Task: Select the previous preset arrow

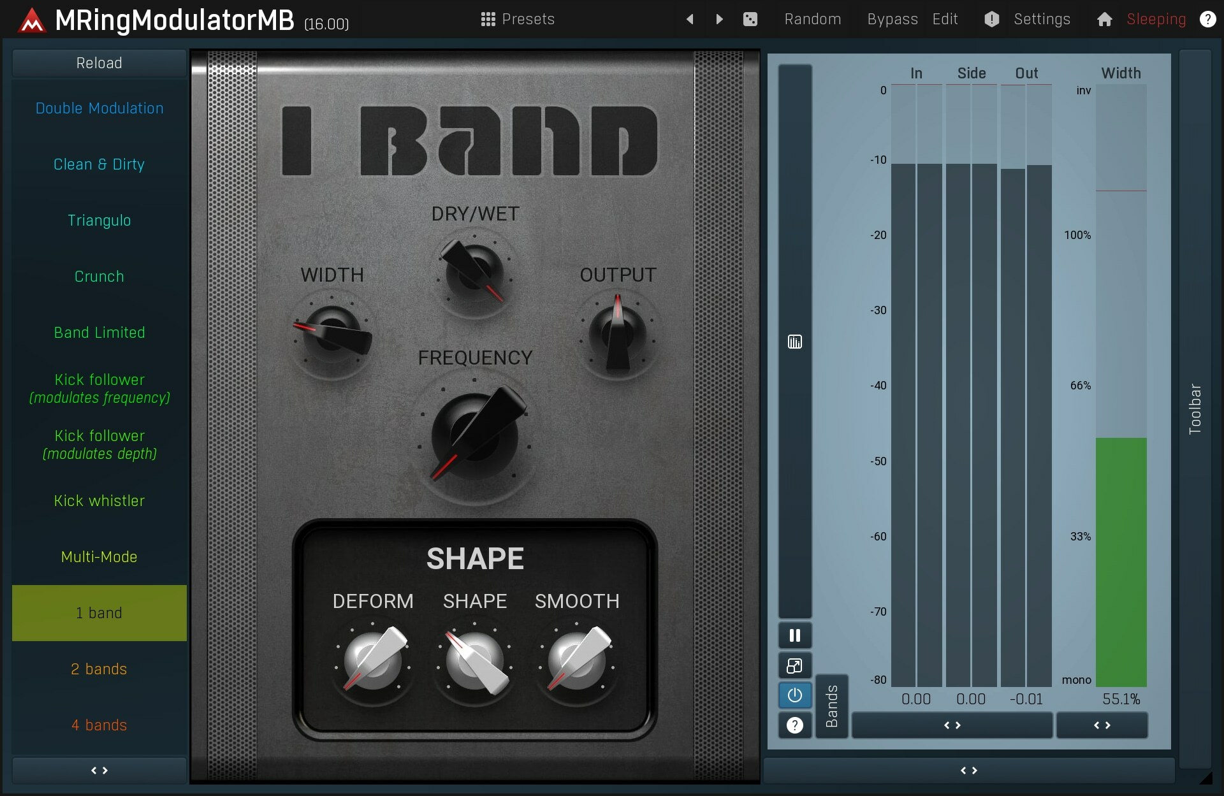Action: (x=690, y=19)
